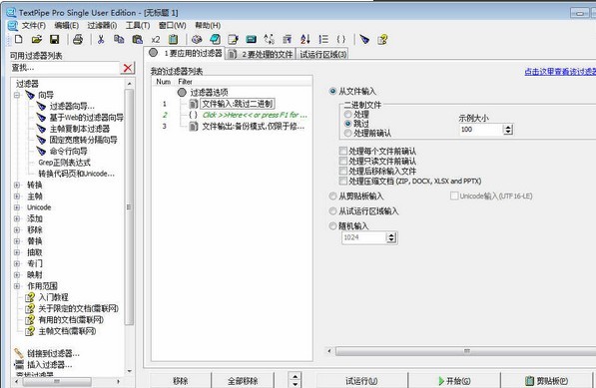Click the 试运行(U) button
596x388 pixels.
pyautogui.click(x=361, y=381)
